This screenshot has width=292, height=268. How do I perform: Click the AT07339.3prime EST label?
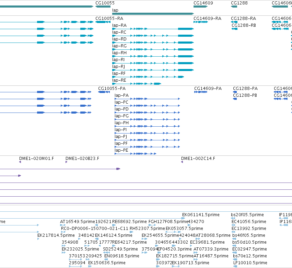(211, 249)
